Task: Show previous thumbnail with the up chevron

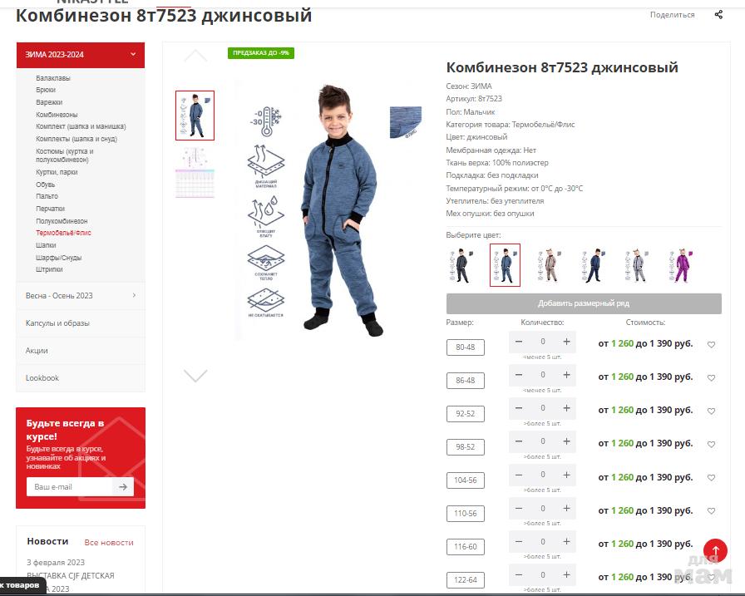Action: point(195,57)
